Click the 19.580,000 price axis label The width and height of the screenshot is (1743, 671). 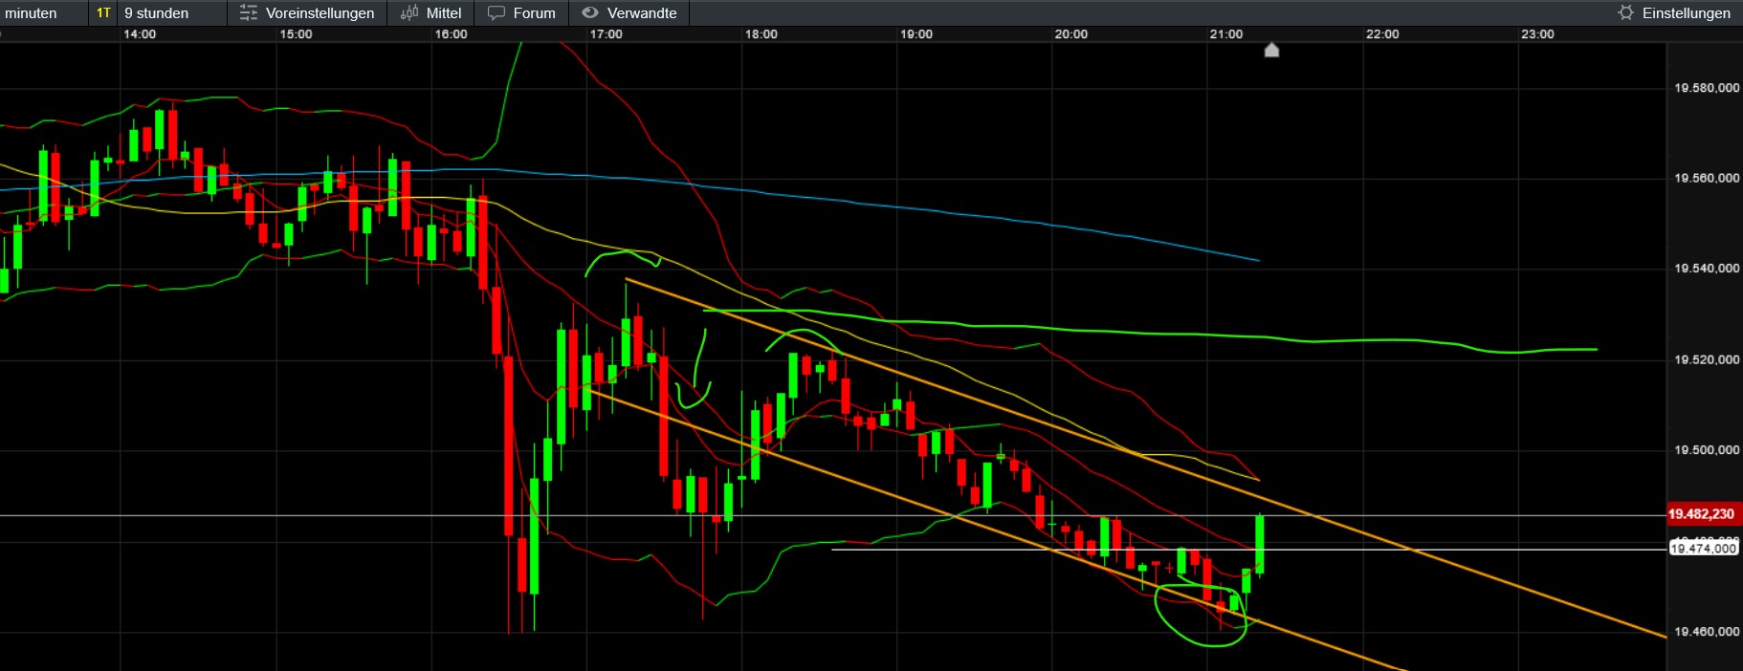[1707, 88]
